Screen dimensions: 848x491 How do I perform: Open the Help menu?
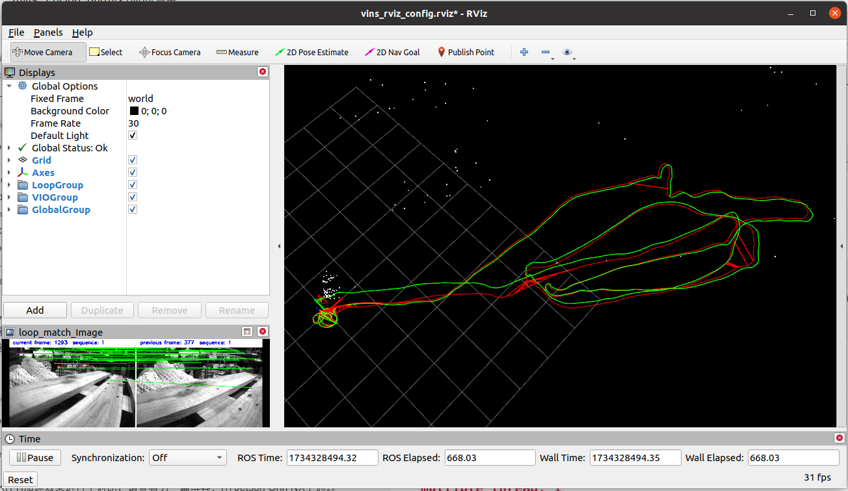pos(82,32)
